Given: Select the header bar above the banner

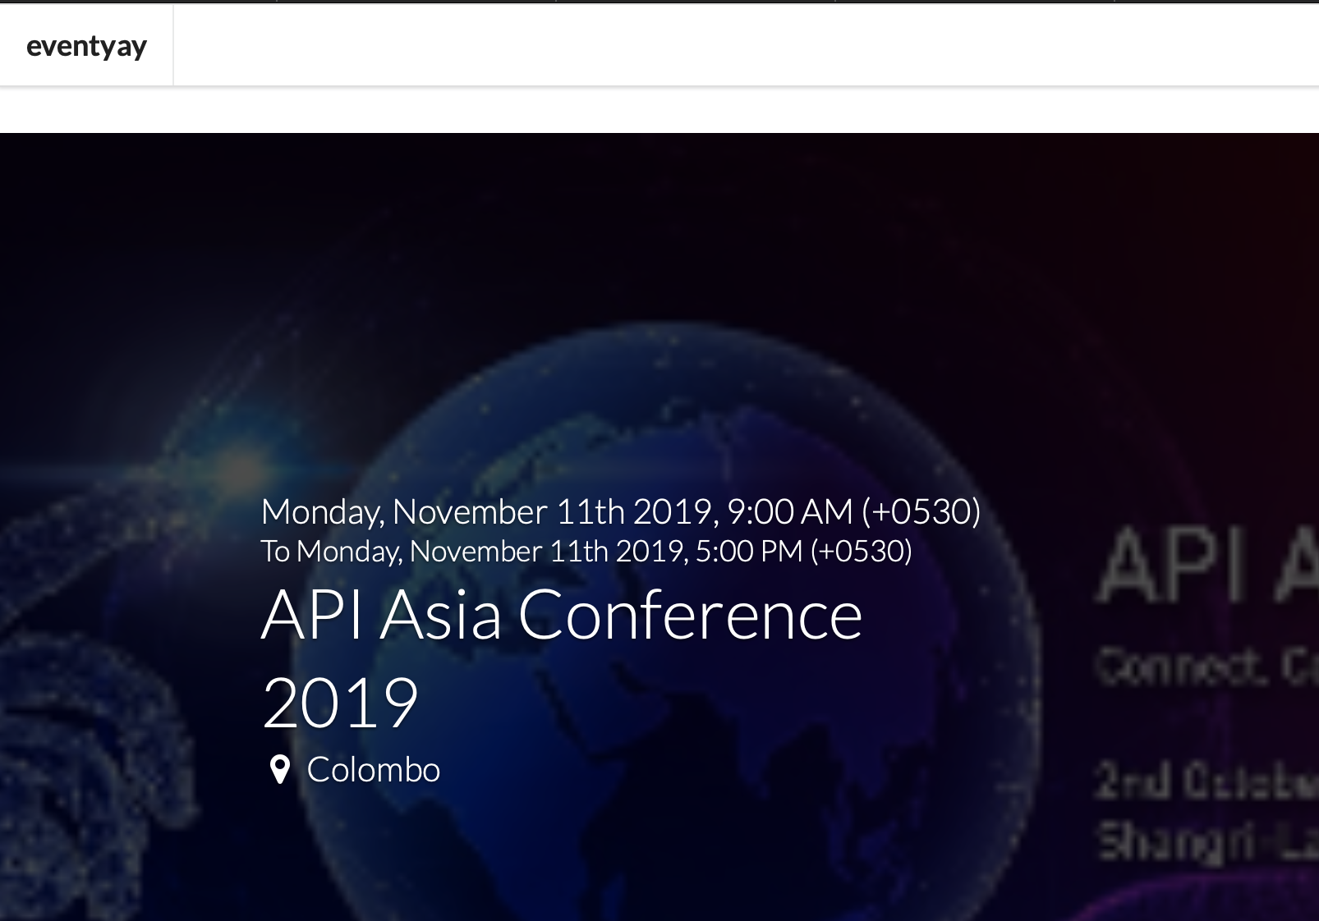Looking at the screenshot, I should click(x=657, y=45).
